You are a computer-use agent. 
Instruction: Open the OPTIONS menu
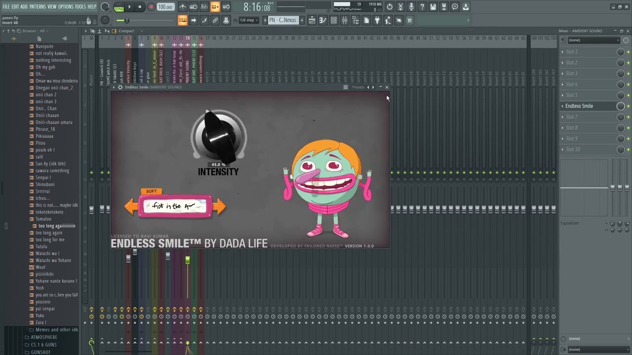click(x=66, y=6)
